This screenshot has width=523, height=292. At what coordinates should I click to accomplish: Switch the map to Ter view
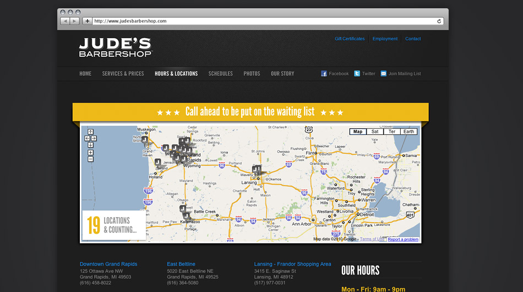click(x=392, y=132)
